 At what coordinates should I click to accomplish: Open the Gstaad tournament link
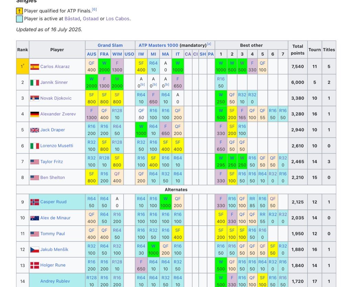tap(91, 19)
